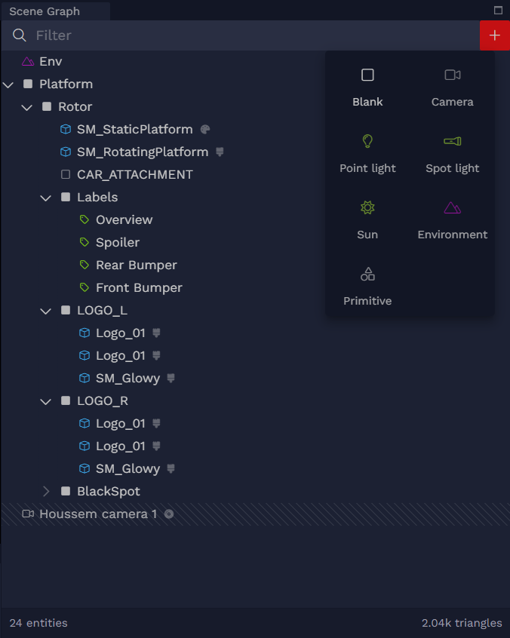The width and height of the screenshot is (510, 638).
Task: Click the red plus add-entity button
Action: (494, 35)
